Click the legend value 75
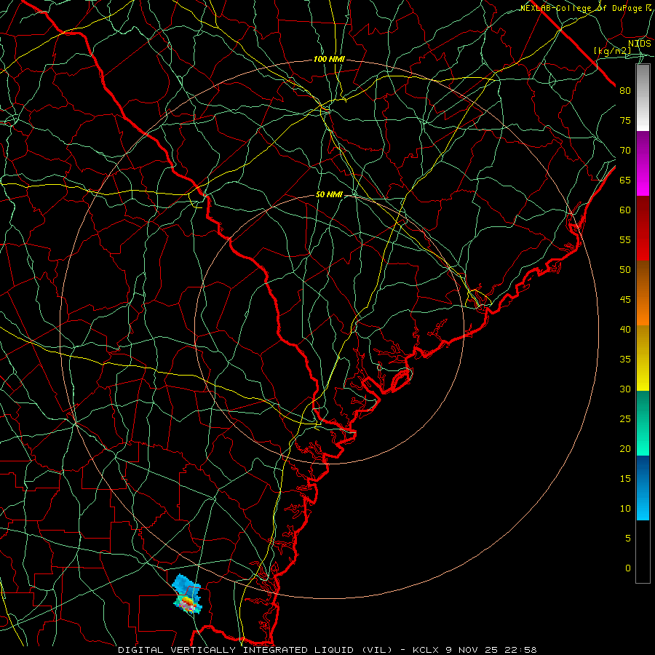This screenshot has width=655, height=655. tap(625, 121)
